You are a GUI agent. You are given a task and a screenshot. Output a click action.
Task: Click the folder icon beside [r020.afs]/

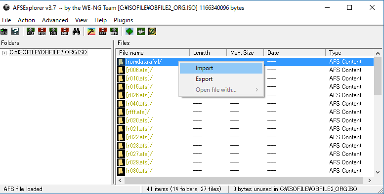tap(121, 120)
